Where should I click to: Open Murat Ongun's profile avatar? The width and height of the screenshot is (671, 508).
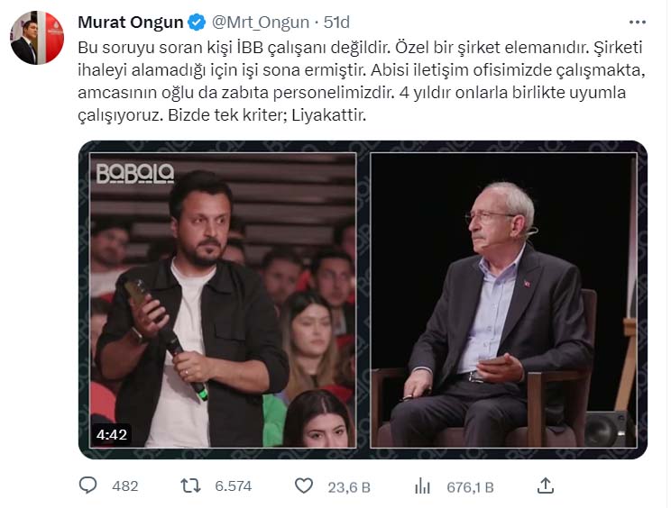[37, 38]
